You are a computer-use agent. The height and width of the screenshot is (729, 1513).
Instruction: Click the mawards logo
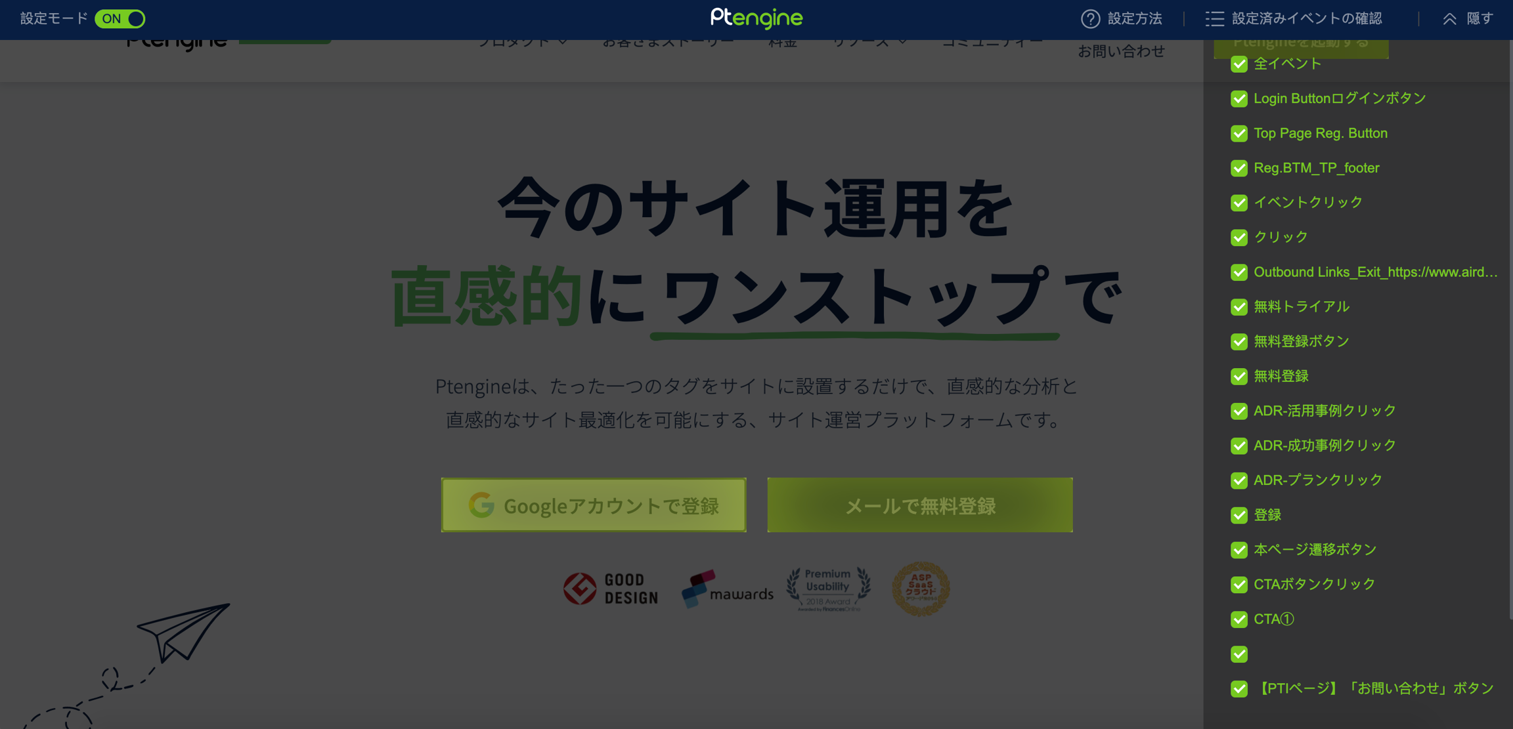[727, 589]
